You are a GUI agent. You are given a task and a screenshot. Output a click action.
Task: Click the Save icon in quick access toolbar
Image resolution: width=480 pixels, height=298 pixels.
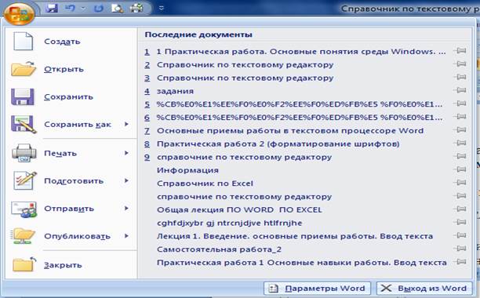(x=52, y=8)
